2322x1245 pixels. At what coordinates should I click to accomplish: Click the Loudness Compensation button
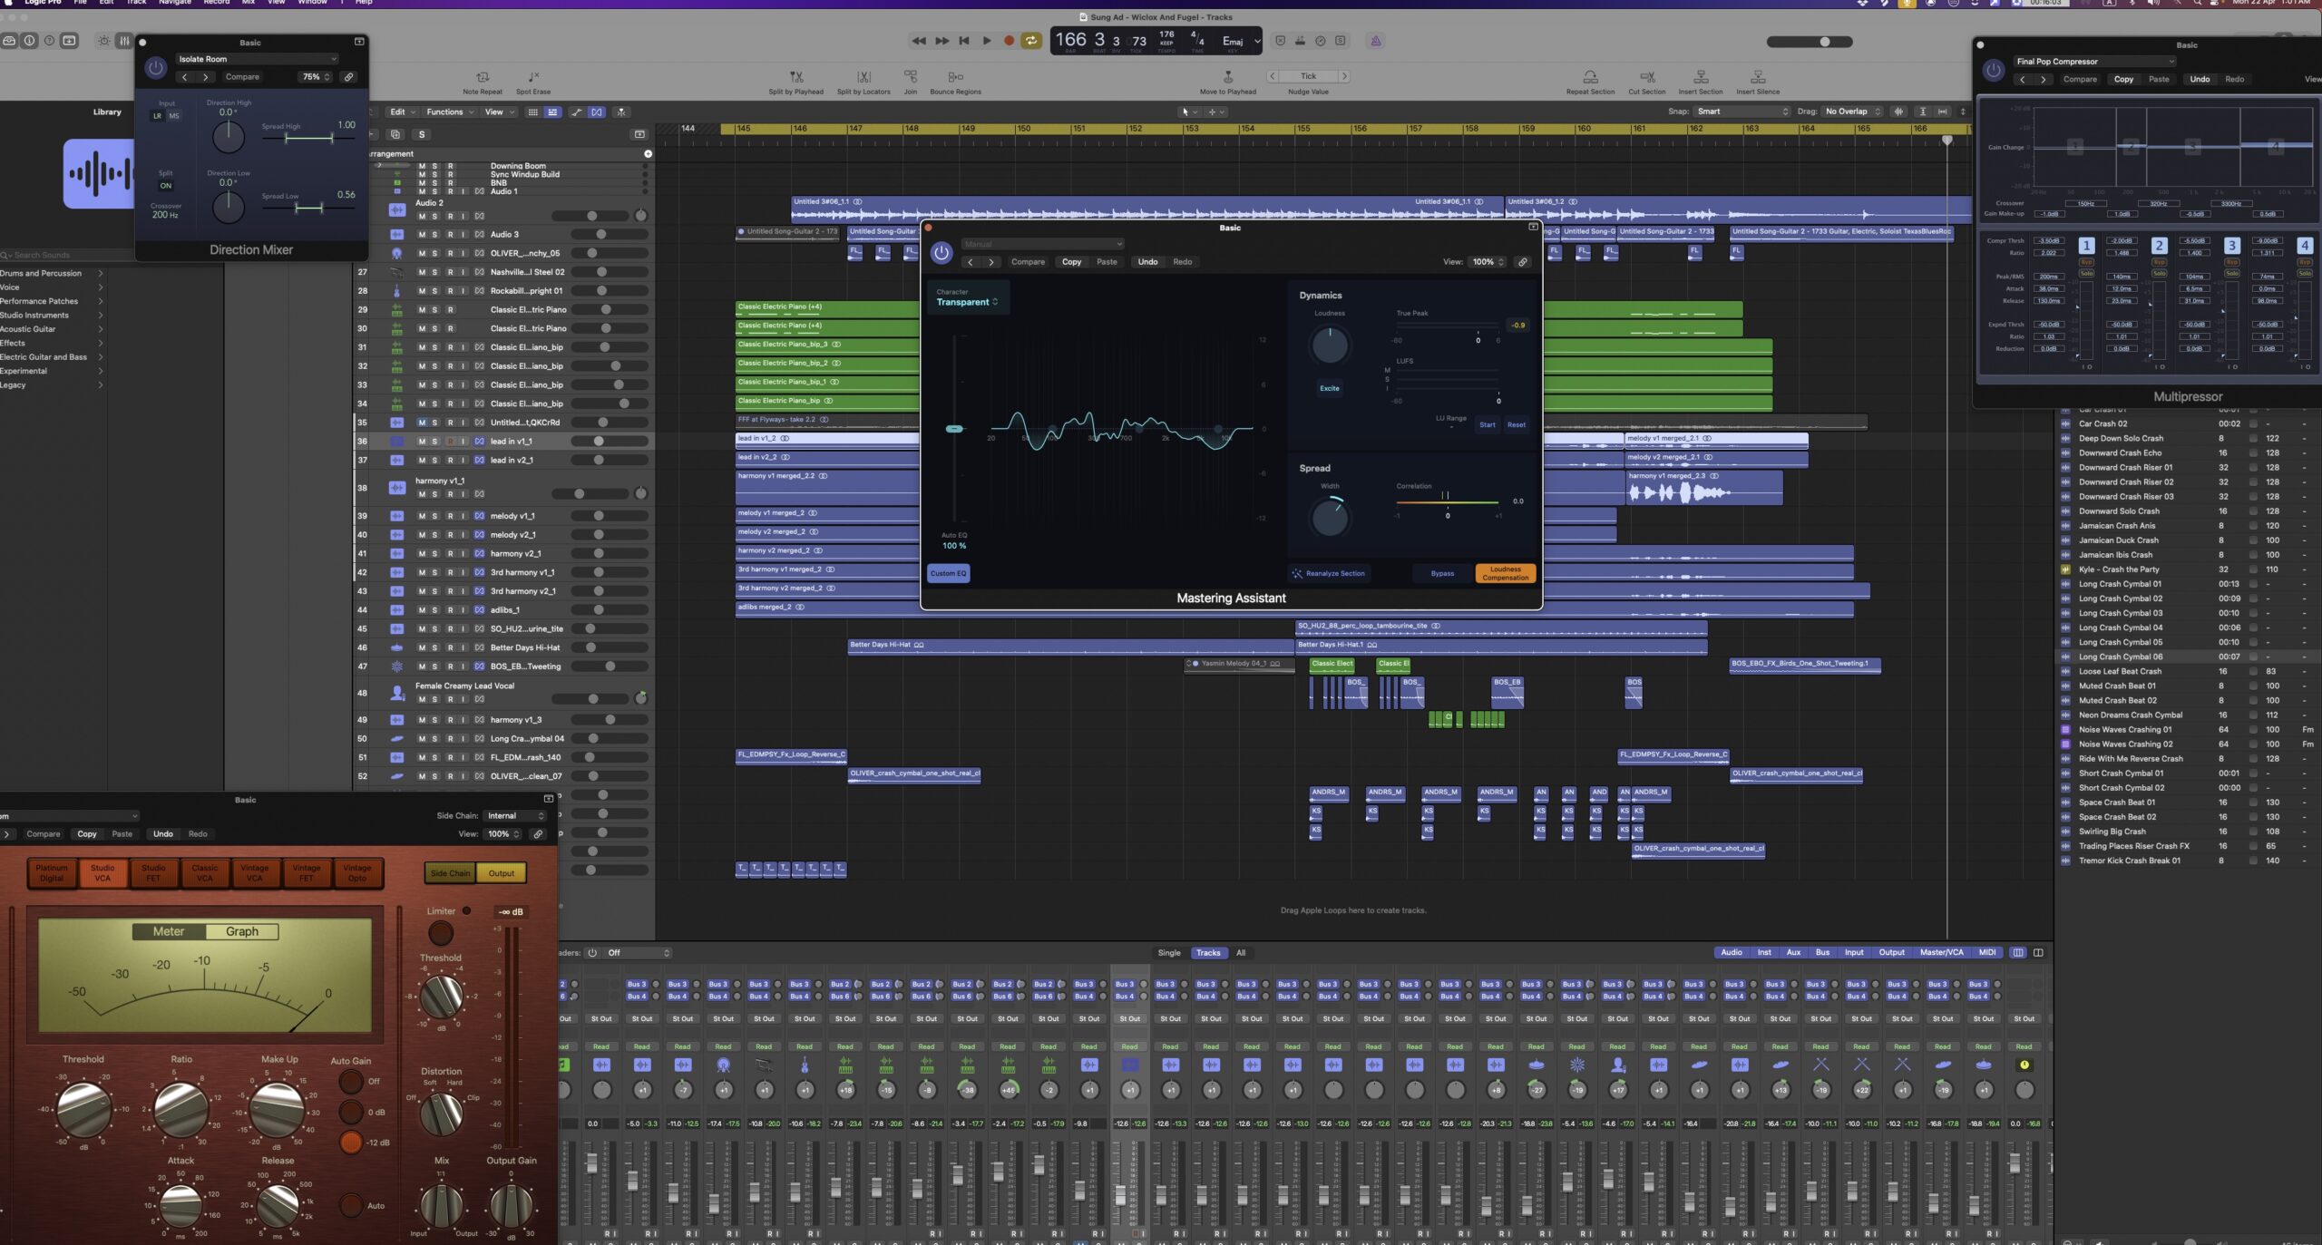click(1505, 573)
